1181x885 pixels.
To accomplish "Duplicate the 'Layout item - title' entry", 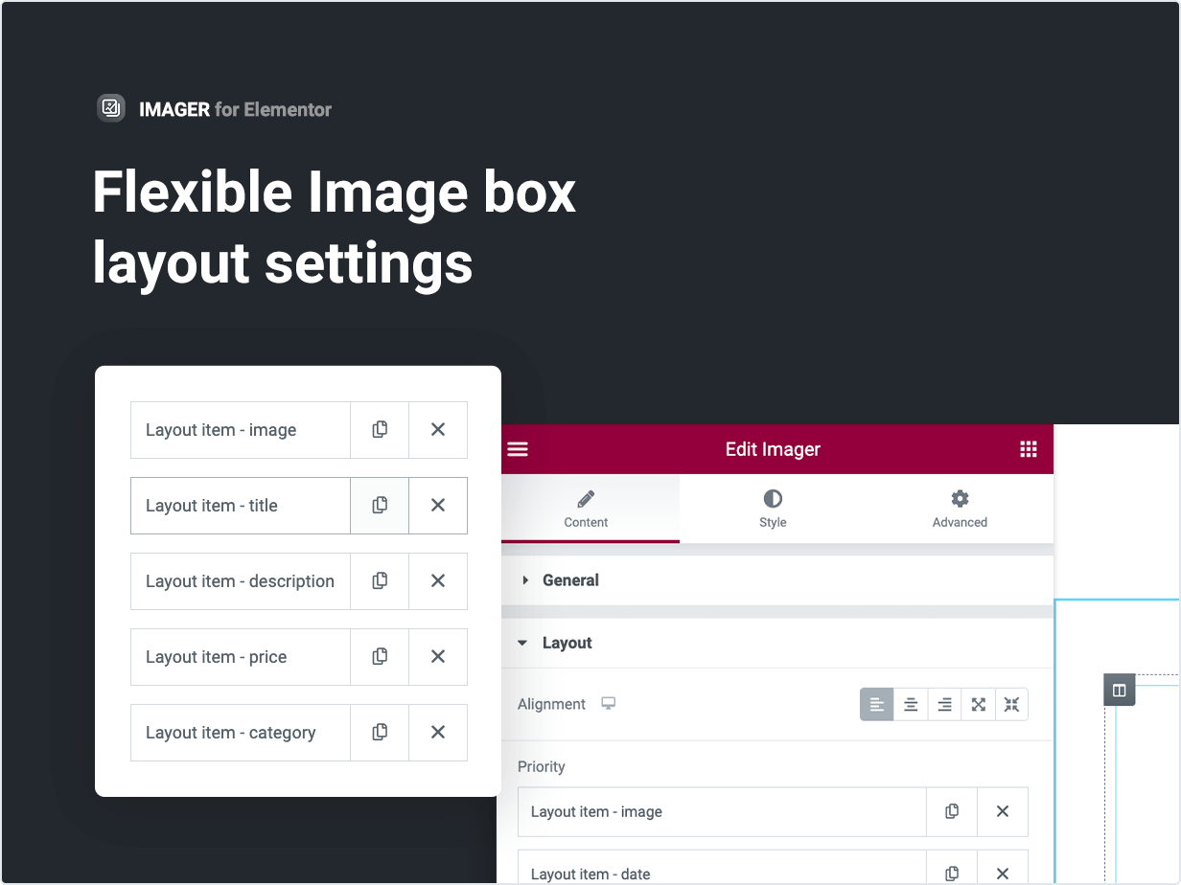I will coord(380,505).
